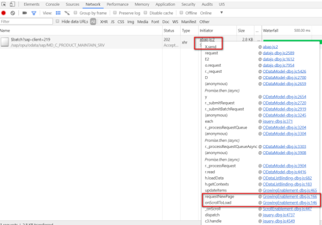Screen dimensions: 322x225
Task: Toggle the device toolbar icon
Action: pos(13,4)
